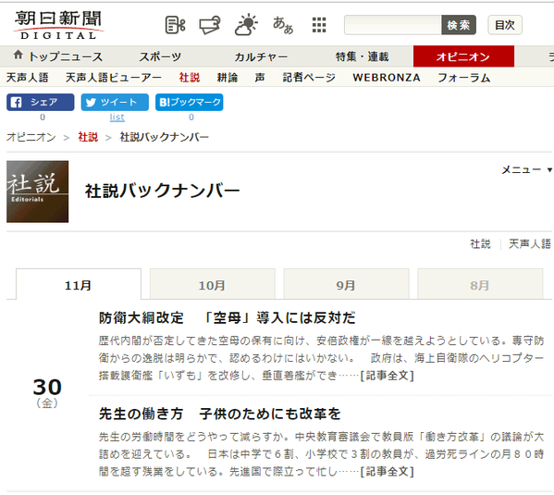Open 社説 link above month tabs
The image size is (554, 495).
pos(480,244)
